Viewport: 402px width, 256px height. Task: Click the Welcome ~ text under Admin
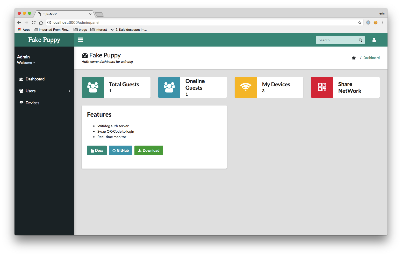pyautogui.click(x=26, y=63)
